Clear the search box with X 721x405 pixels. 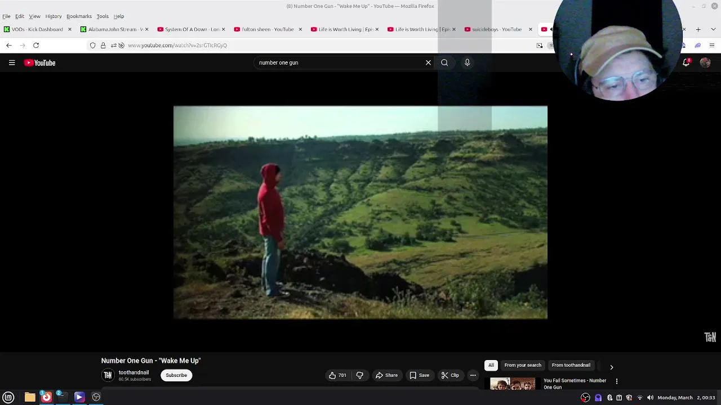[x=428, y=63]
